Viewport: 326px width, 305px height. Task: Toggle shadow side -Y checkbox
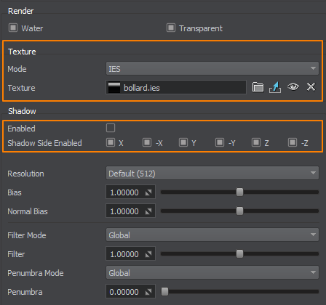coord(220,142)
